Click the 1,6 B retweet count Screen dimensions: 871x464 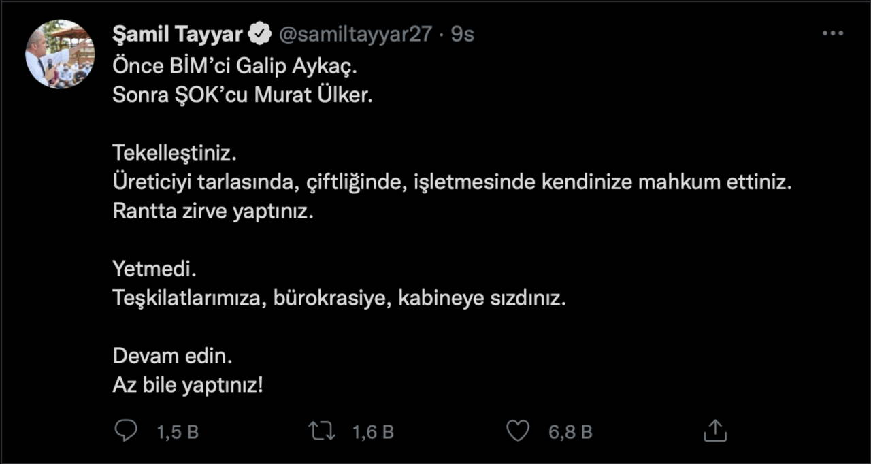click(x=373, y=431)
